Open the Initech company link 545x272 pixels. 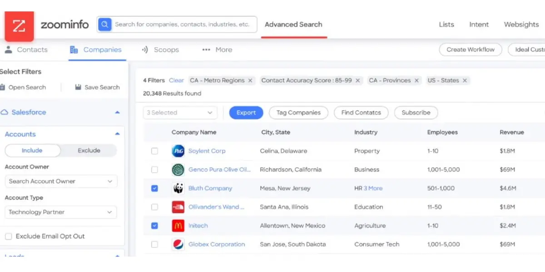coord(198,226)
